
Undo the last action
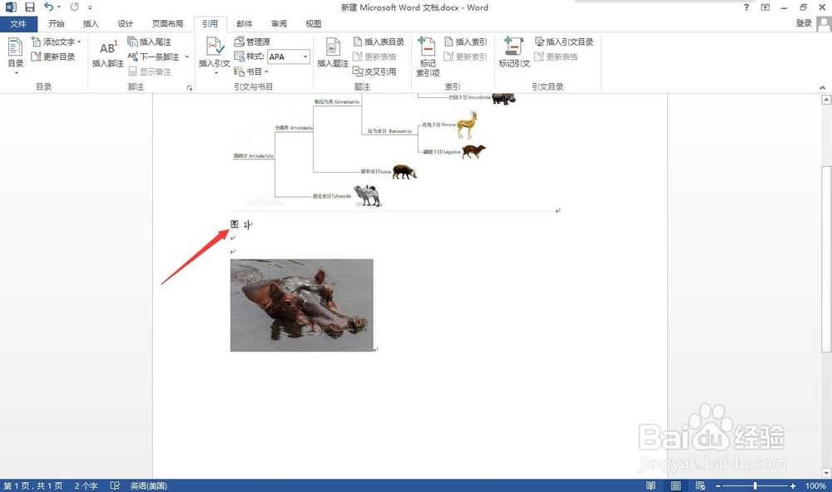[48, 7]
